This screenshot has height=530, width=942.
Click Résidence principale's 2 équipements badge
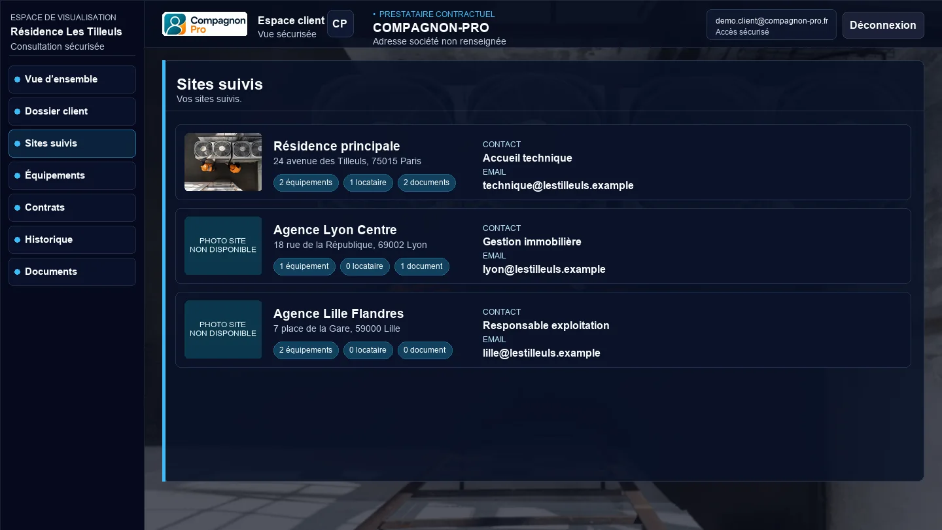pos(306,183)
